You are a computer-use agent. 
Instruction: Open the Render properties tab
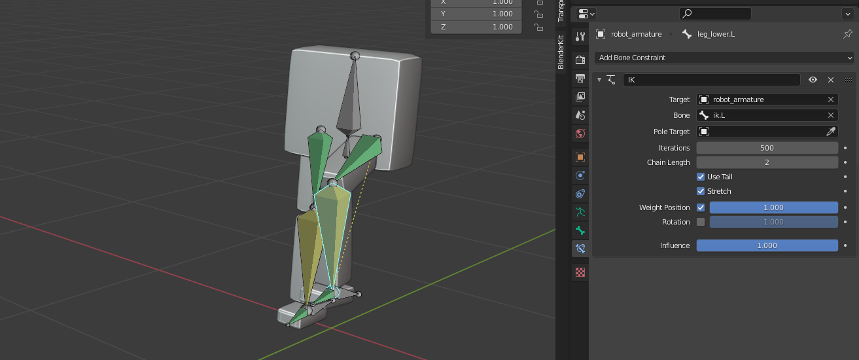(x=580, y=60)
